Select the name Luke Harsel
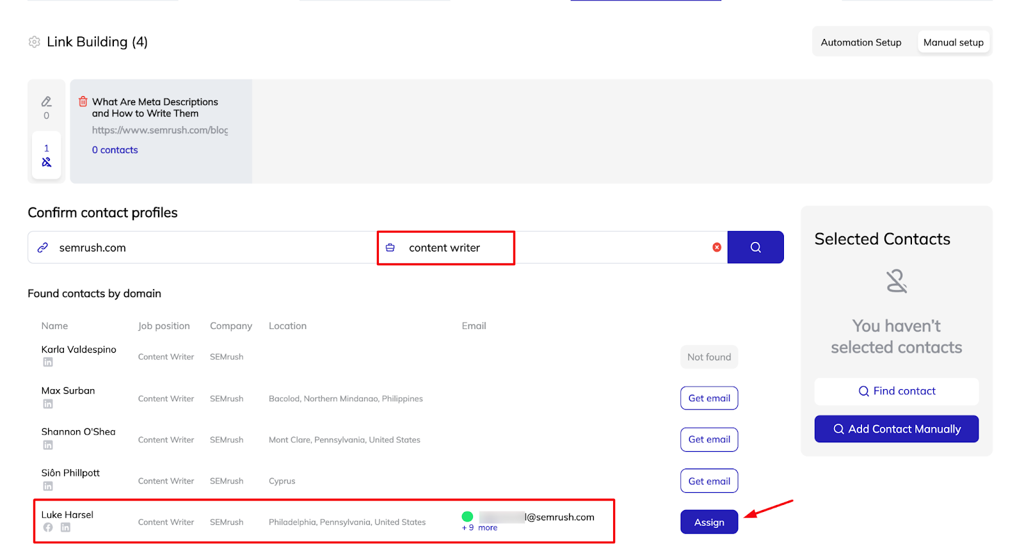 tap(67, 515)
